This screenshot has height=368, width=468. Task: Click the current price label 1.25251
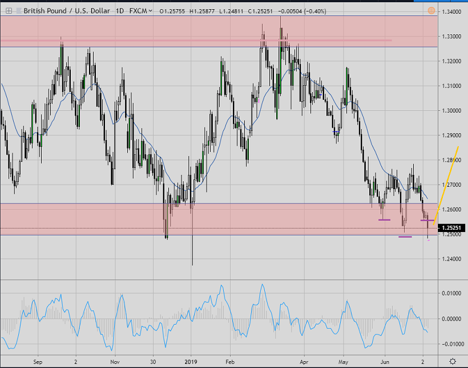click(451, 228)
